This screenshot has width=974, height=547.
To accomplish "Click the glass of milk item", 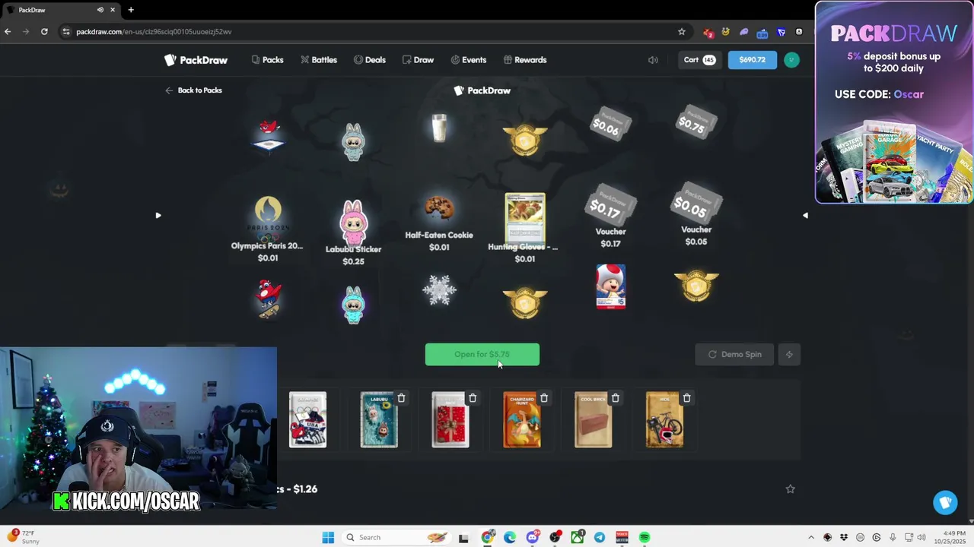I will coord(439,128).
